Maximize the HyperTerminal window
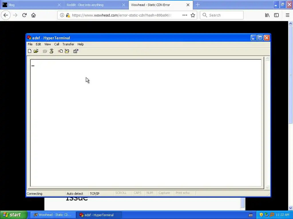 (260, 38)
